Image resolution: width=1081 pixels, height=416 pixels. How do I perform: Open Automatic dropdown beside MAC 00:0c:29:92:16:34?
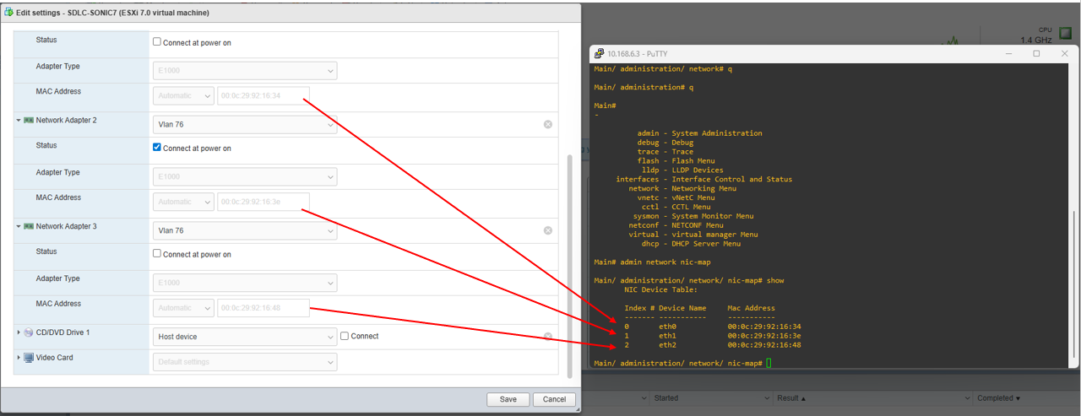click(183, 95)
